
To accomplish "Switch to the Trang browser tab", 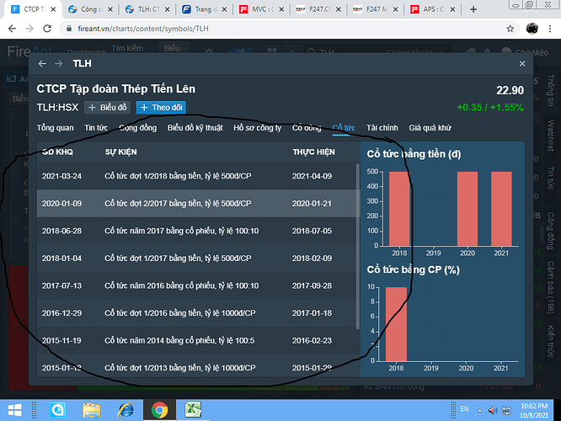I will click(205, 9).
